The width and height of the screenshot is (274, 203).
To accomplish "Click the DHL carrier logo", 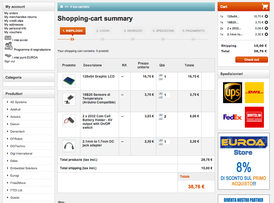I will [x=254, y=93].
